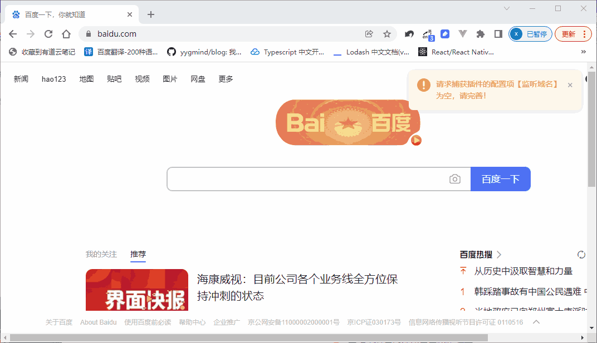This screenshot has height=343, width=597.
Task: Dismiss the plugin warning notification
Action: 570,85
